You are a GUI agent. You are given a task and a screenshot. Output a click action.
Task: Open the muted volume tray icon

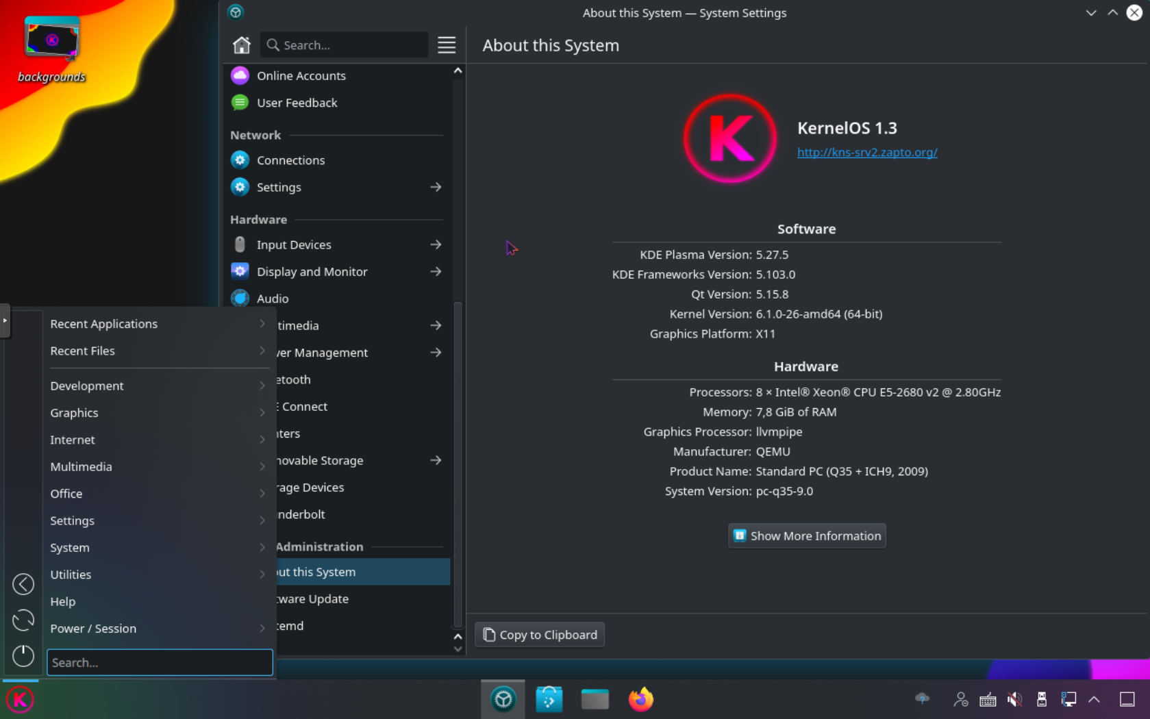pos(1015,699)
